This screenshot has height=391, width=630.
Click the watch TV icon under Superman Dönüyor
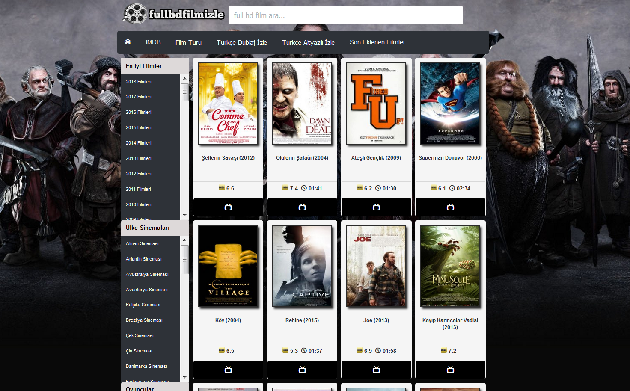tap(450, 207)
